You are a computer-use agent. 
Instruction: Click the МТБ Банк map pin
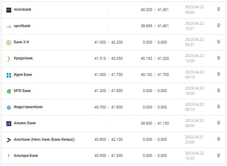click(218, 90)
